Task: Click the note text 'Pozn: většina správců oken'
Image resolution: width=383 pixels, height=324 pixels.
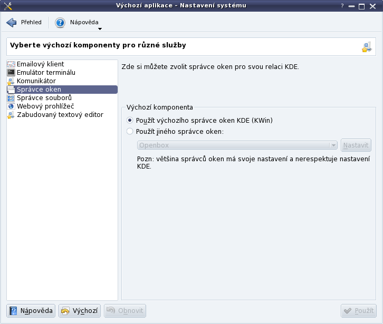Action: point(180,159)
